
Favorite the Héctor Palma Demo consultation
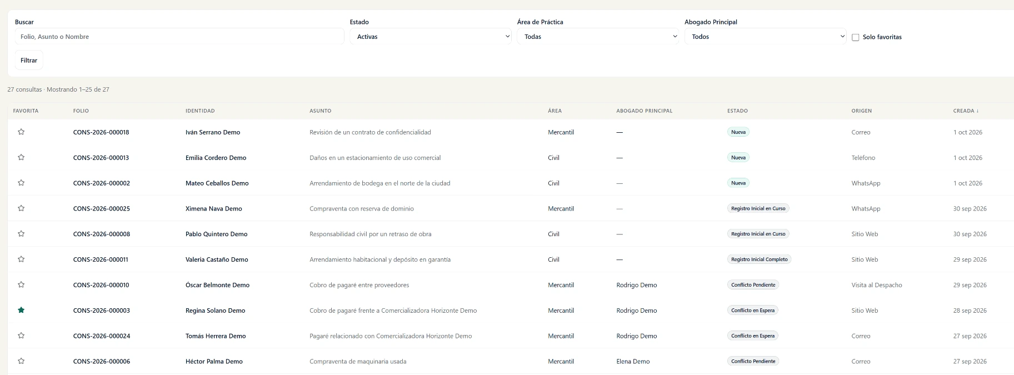(x=21, y=361)
